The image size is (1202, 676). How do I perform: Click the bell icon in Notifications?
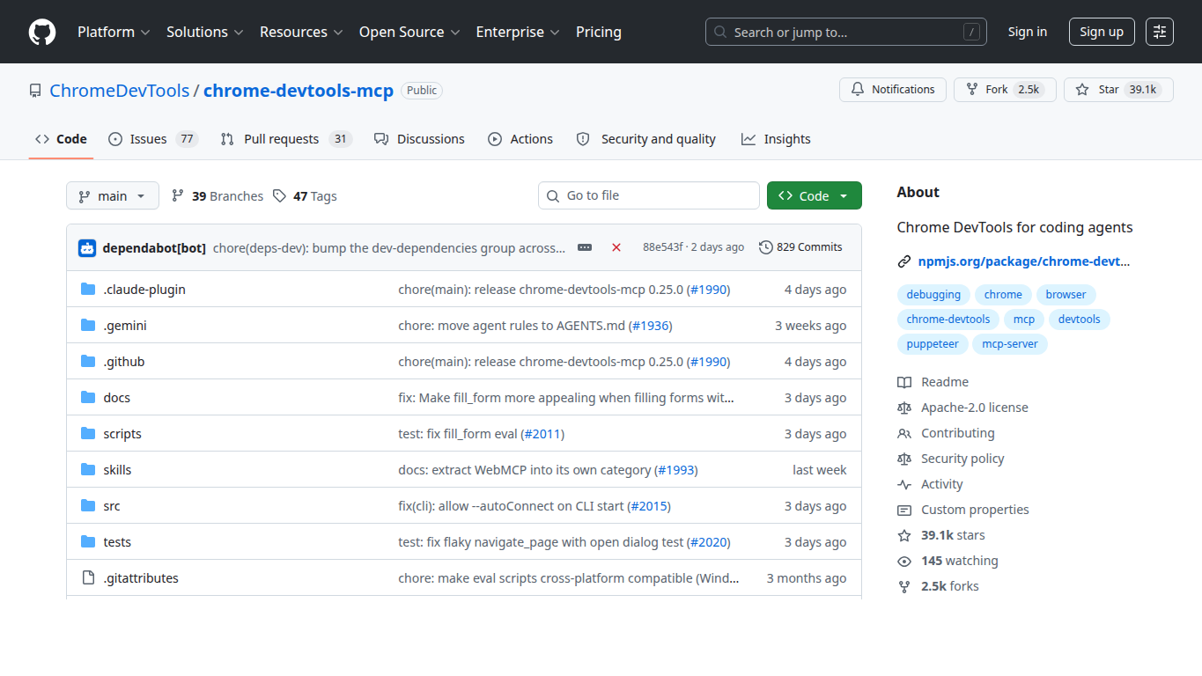tap(858, 90)
